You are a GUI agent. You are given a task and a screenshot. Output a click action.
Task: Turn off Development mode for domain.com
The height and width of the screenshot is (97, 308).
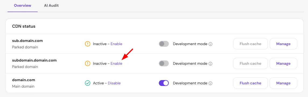[x=164, y=83]
